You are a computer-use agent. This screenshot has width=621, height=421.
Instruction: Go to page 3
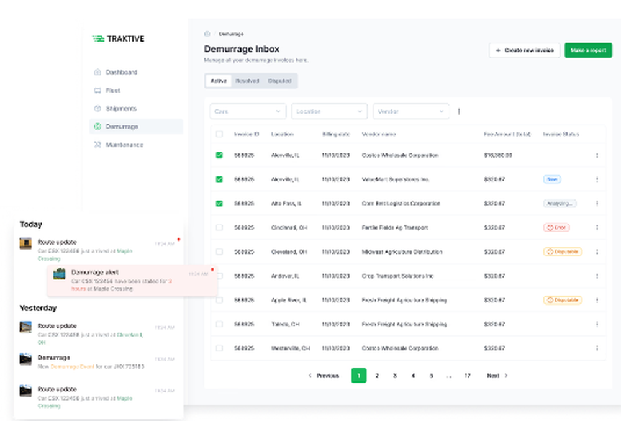click(395, 376)
